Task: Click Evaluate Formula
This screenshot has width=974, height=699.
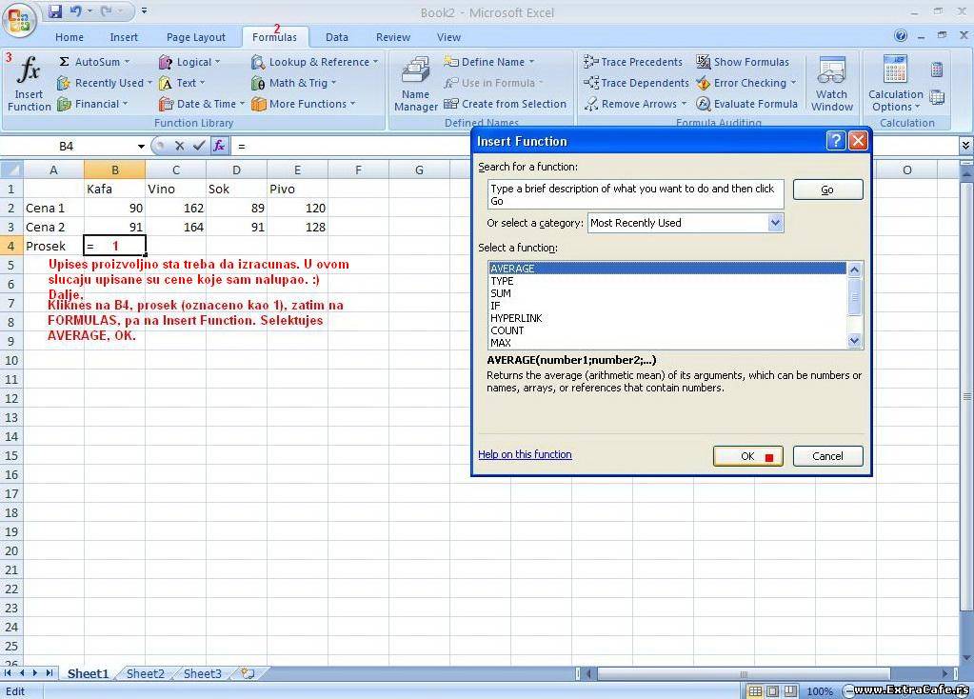Action: [746, 104]
